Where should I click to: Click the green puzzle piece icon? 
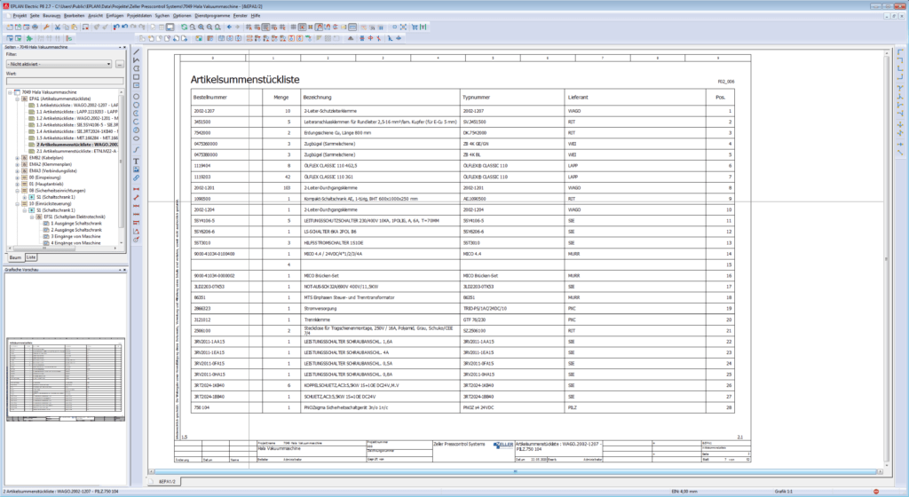(29, 38)
